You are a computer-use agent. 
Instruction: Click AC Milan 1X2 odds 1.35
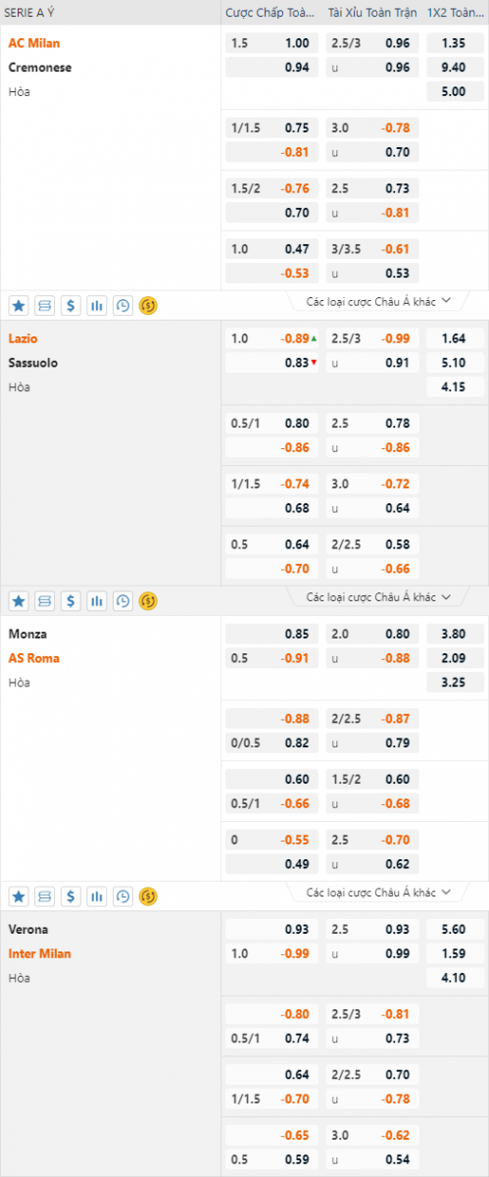454,43
